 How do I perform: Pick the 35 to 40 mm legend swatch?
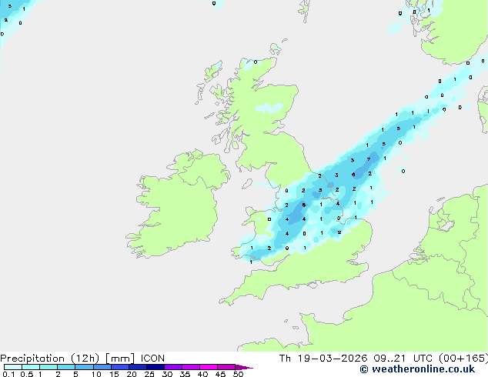[191, 367]
